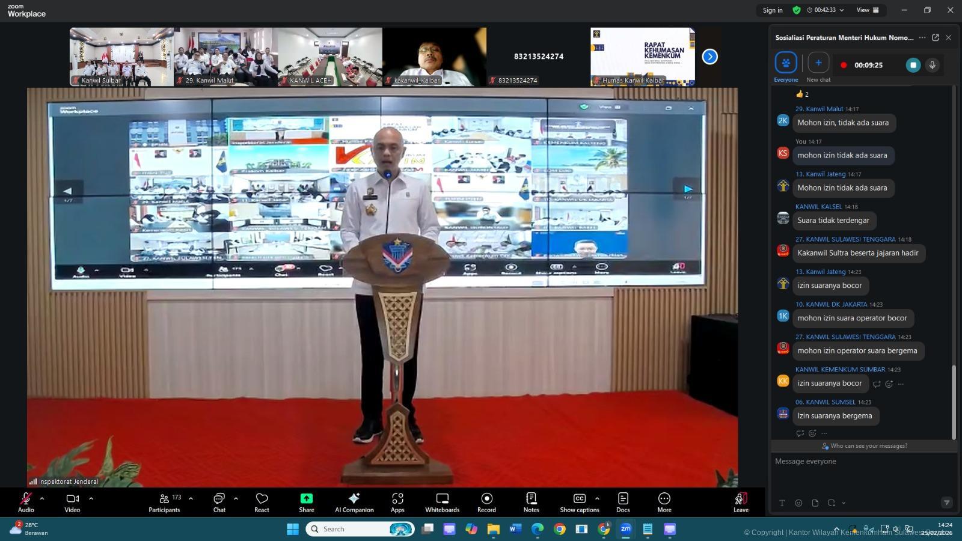This screenshot has height=541, width=962.
Task: Open the Notes tool
Action: (x=531, y=502)
